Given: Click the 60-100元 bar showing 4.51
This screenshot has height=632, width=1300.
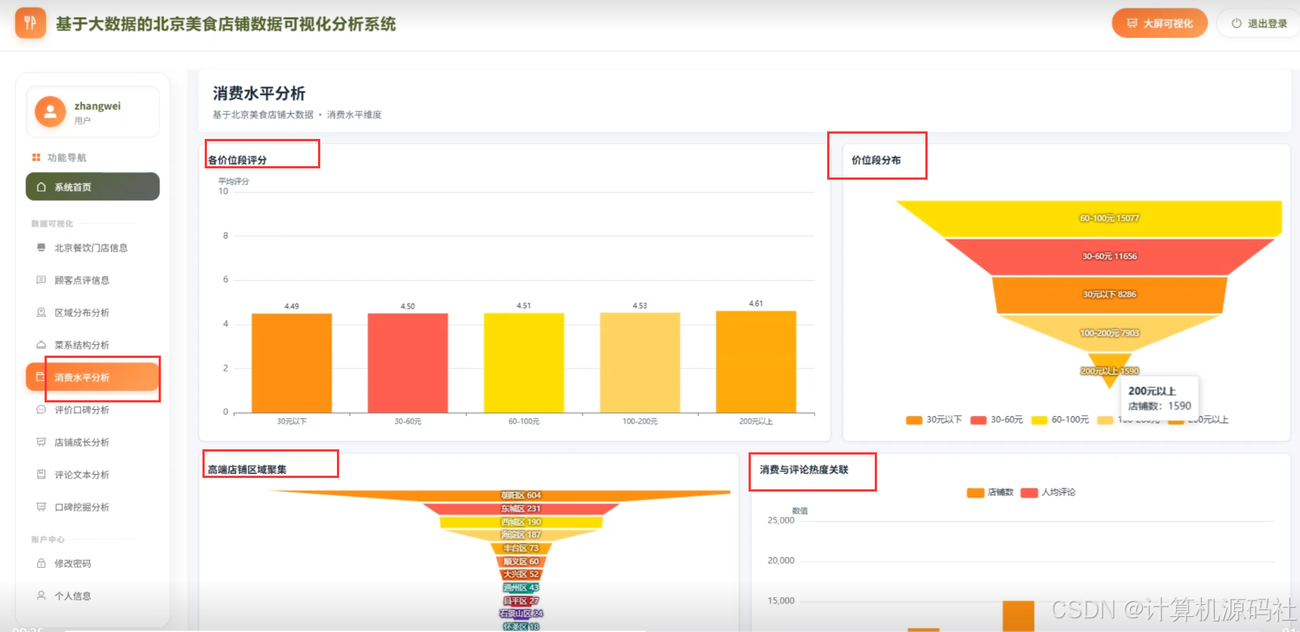Looking at the screenshot, I should (523, 363).
